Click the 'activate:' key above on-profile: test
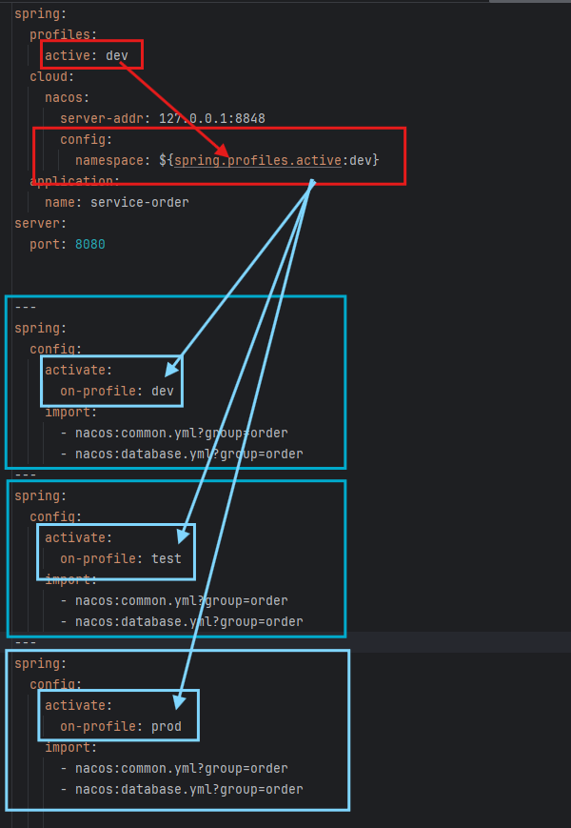The width and height of the screenshot is (571, 828). coord(78,537)
